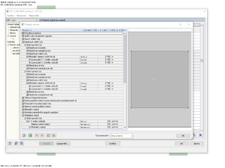The width and height of the screenshot is (225, 168).
Task: Click the help icon in Detaily návrhu dialog
Action: pos(24,135)
